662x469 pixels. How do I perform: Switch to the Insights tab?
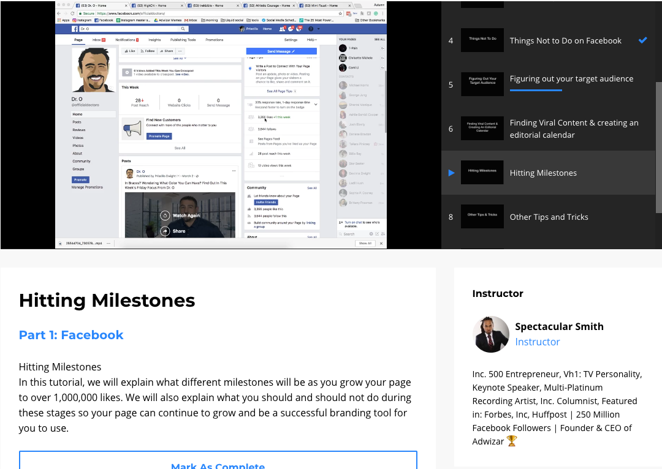tap(154, 40)
